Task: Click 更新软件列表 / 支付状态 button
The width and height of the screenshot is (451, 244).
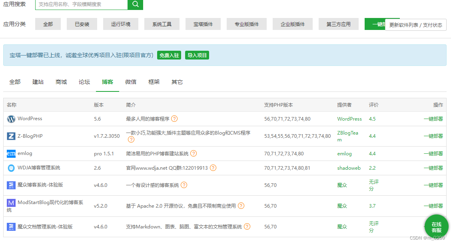Action: click(x=416, y=25)
